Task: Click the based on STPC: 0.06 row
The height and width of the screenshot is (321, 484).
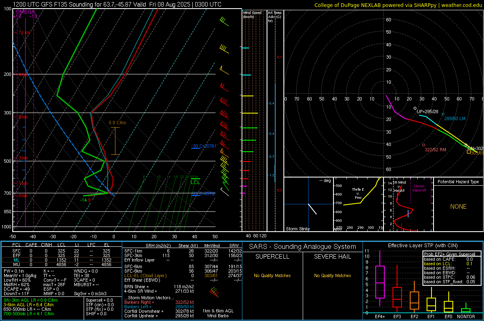Action: pyautogui.click(x=450, y=277)
